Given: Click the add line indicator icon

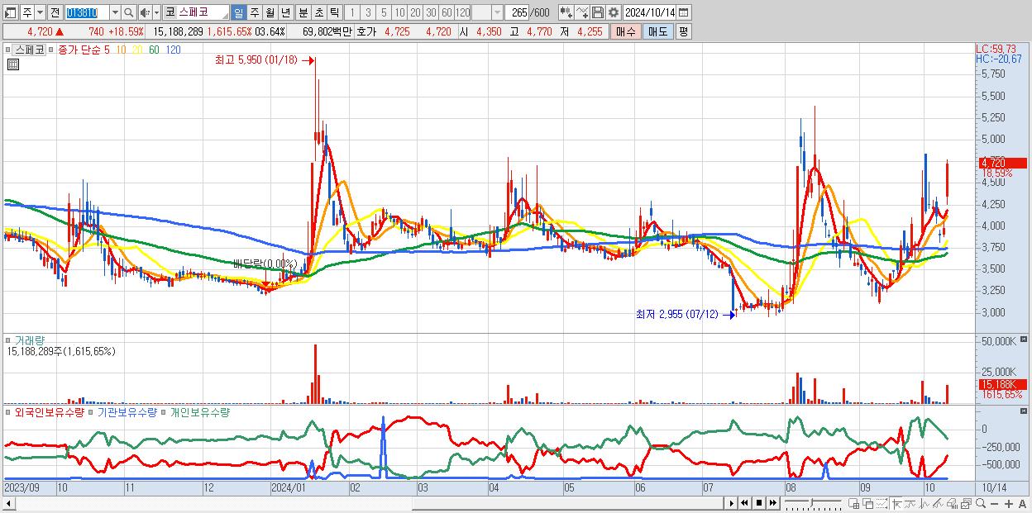Looking at the screenshot, I should [x=582, y=12].
